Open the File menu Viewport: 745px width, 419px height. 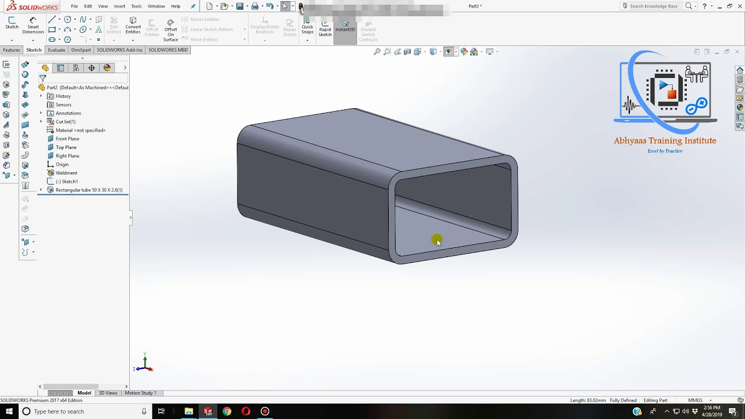click(74, 6)
